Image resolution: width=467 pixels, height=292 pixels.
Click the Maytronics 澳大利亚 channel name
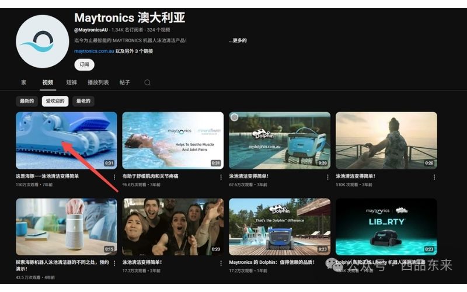pyautogui.click(x=130, y=18)
